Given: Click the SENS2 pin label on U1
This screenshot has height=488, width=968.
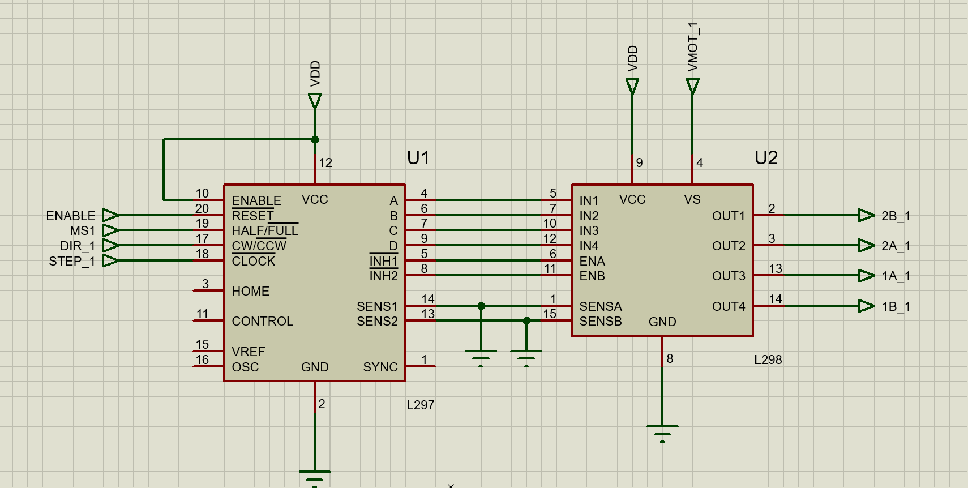Looking at the screenshot, I should [x=377, y=321].
